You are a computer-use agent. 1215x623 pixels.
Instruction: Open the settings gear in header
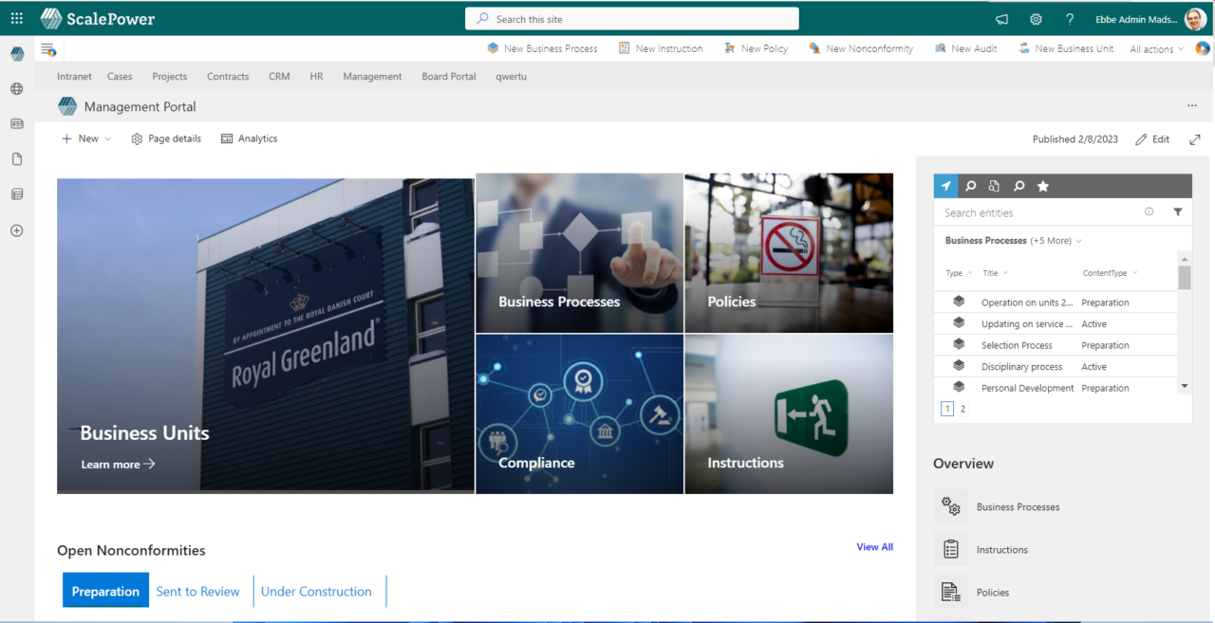point(1036,19)
